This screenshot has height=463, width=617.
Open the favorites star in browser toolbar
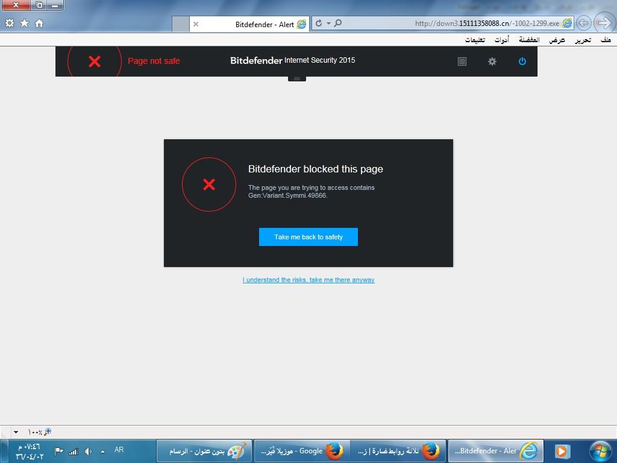[24, 24]
